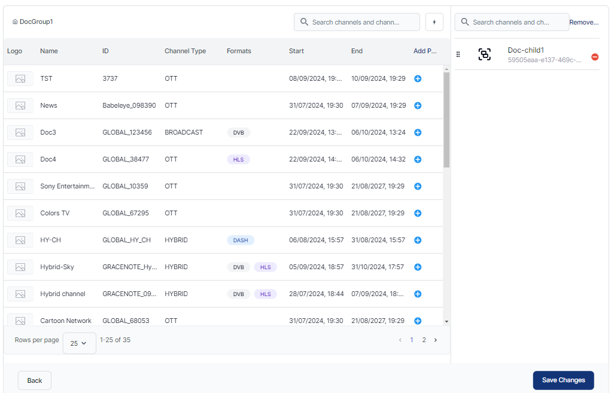Click the Remove all link
Image resolution: width=611 pixels, height=393 pixels.
[x=583, y=22]
